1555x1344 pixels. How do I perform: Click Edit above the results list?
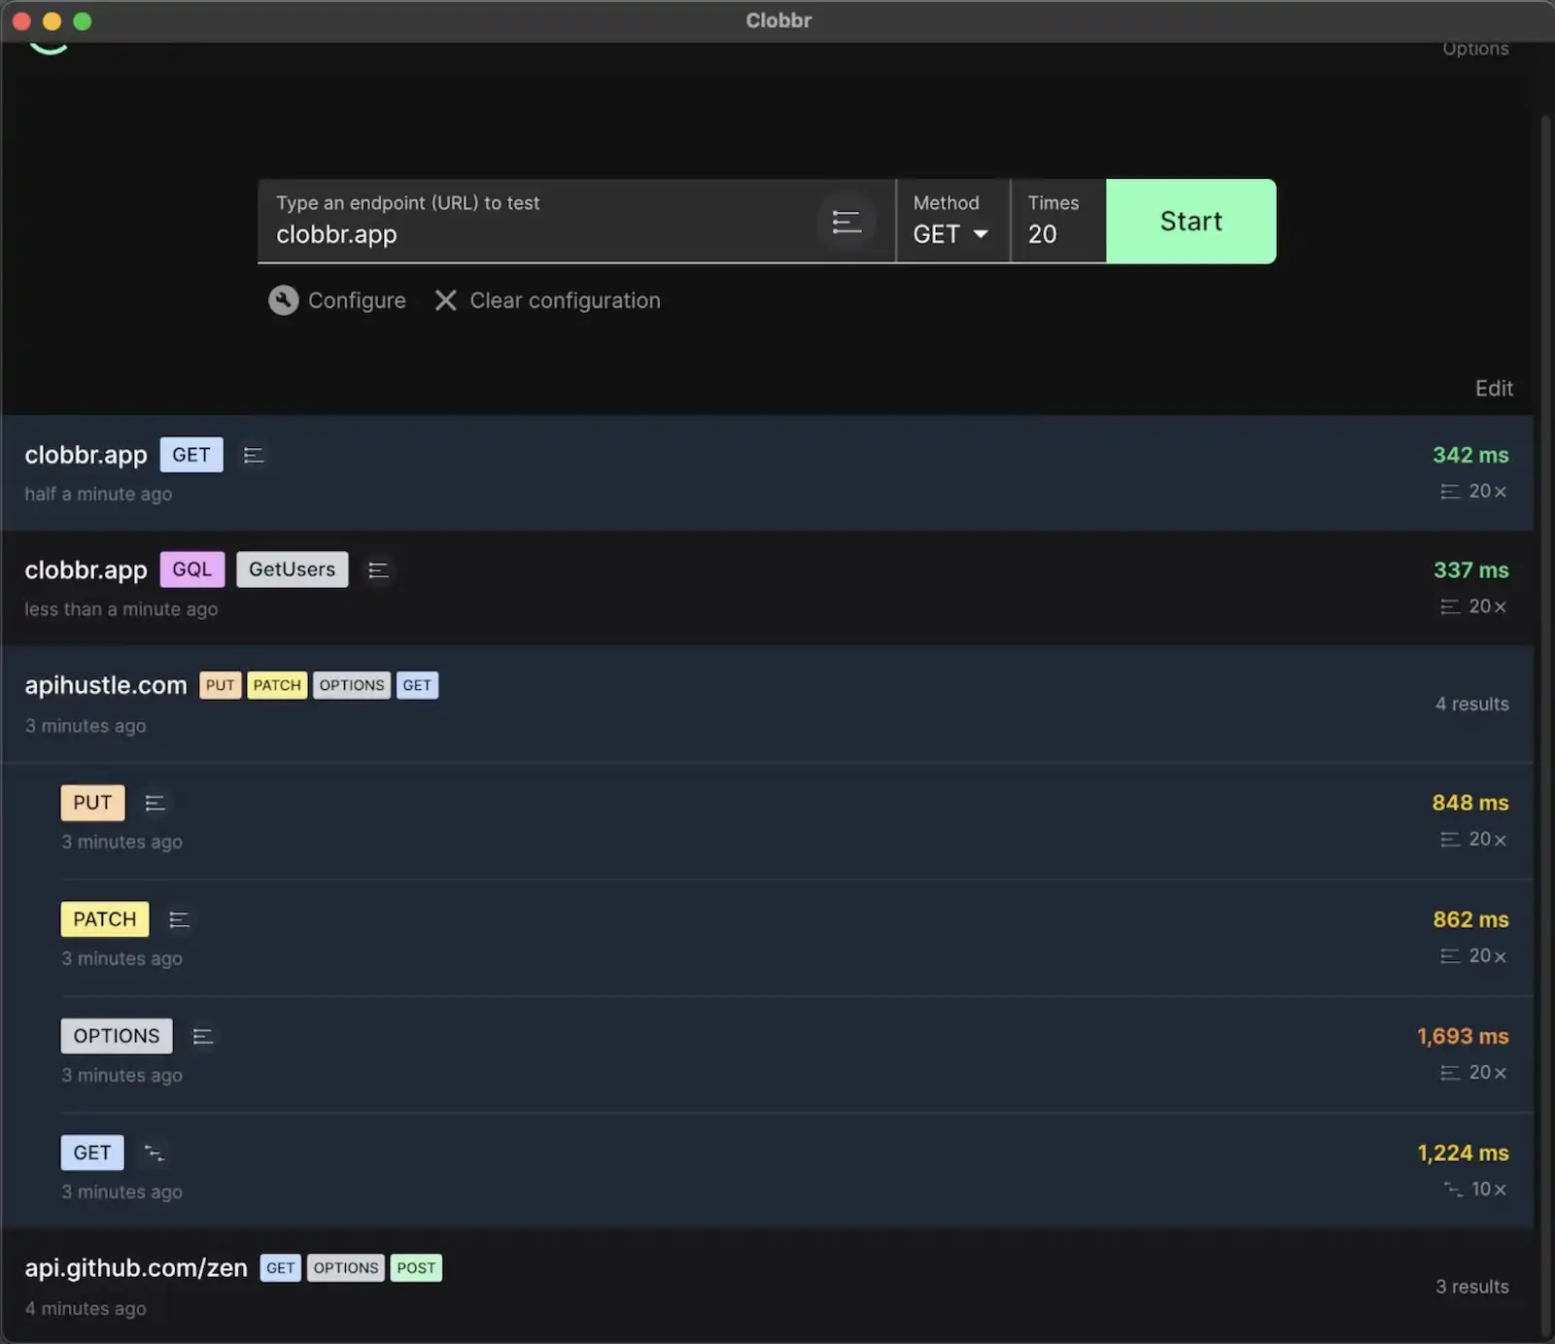[1493, 389]
